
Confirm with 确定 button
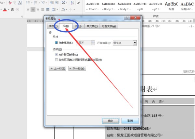coord(110,121)
